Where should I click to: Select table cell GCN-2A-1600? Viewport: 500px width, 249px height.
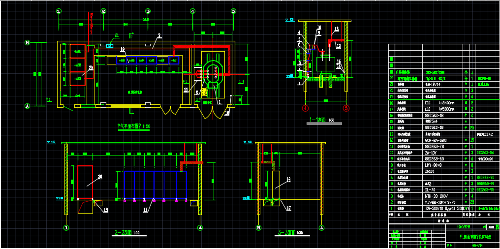[436, 140]
